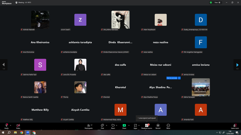Open the three-dot menu beside Ask to unmute
The height and width of the screenshot is (135, 241).
pyautogui.click(x=179, y=78)
